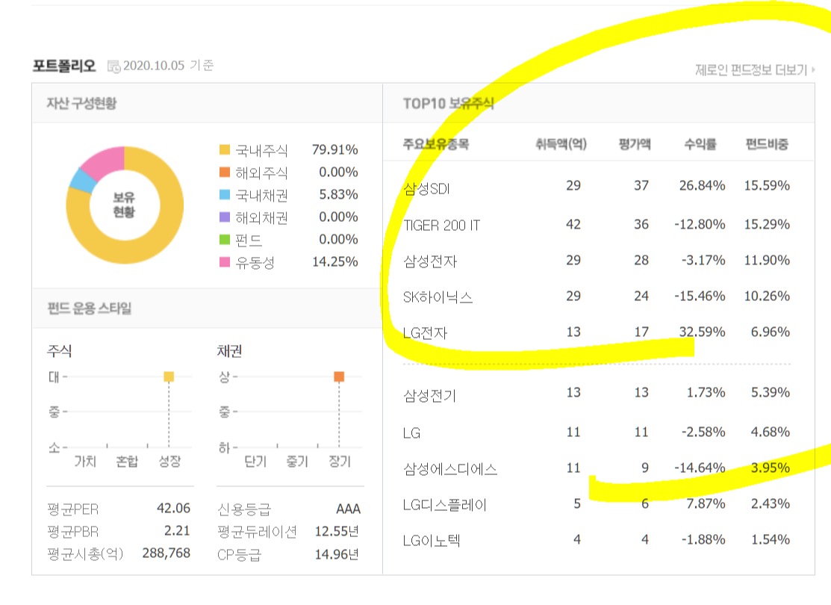Click the CP등급 14.96년 value
This screenshot has height=605, width=831.
(x=337, y=555)
